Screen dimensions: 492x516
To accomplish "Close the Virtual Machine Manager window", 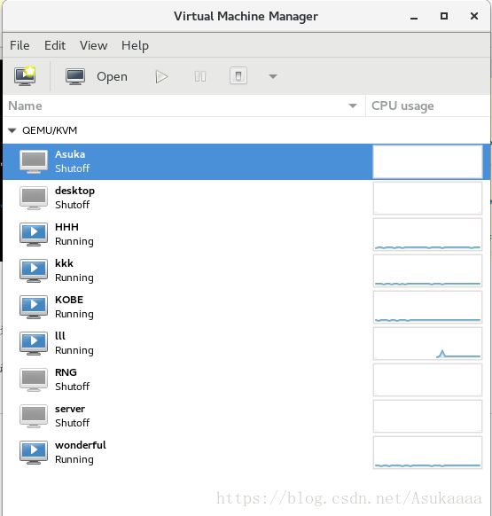I will [x=474, y=16].
